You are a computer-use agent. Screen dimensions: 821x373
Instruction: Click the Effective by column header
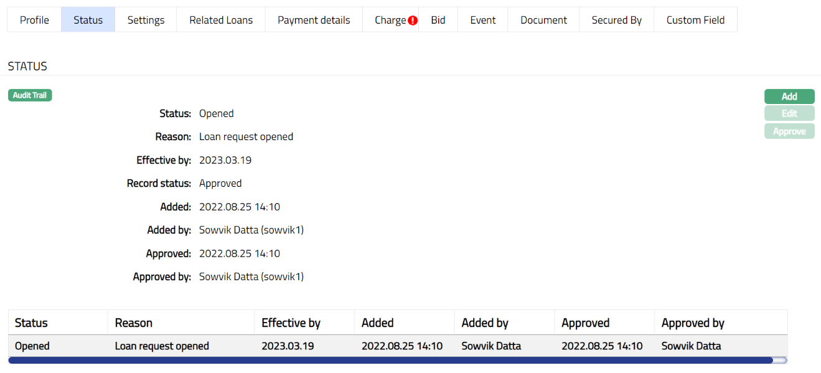click(x=291, y=323)
